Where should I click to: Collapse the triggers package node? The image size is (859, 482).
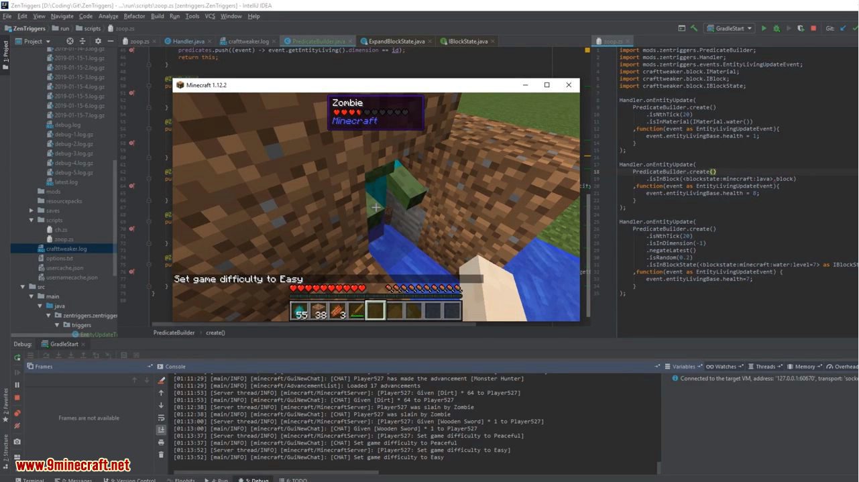(56, 325)
